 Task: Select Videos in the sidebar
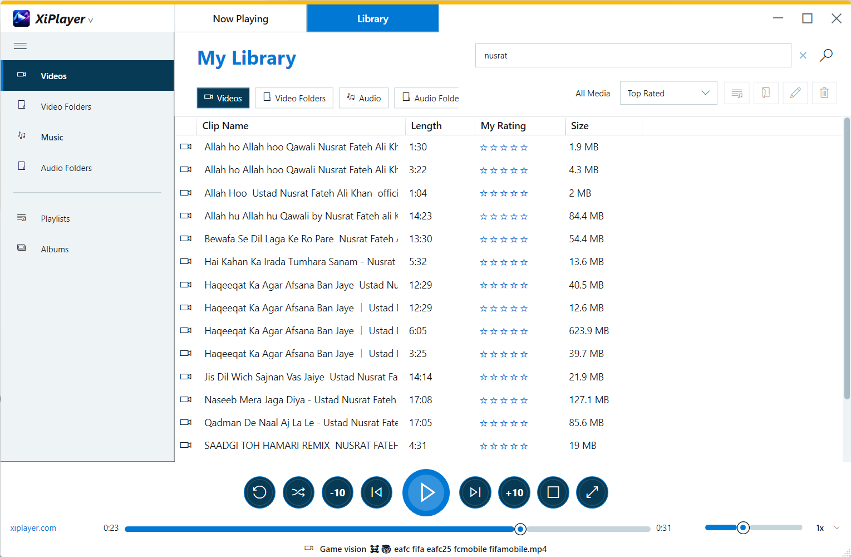pos(87,76)
